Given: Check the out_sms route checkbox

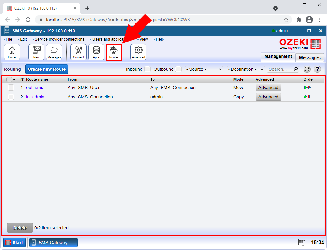Looking at the screenshot, I should click(11, 88).
